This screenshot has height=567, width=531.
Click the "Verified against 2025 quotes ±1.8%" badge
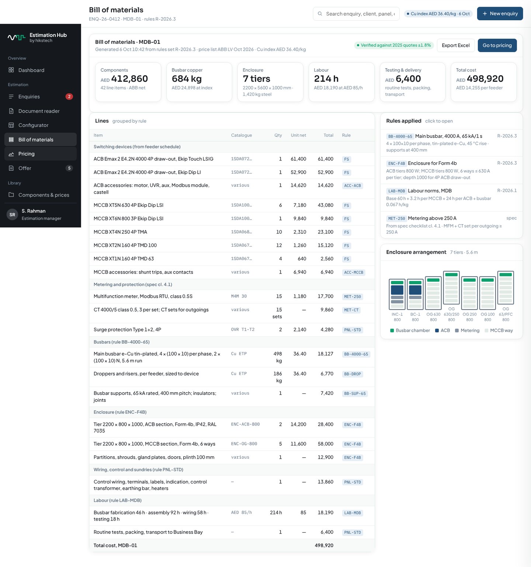(394, 45)
